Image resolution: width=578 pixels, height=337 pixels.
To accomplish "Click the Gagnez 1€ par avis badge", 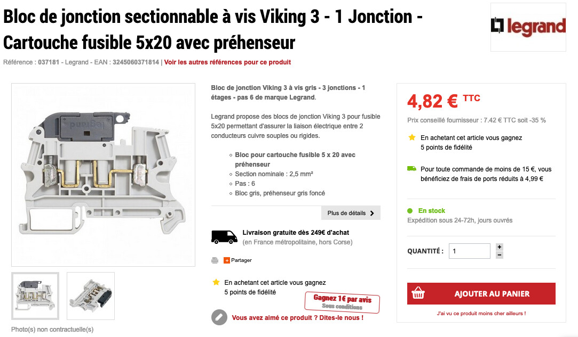I will click(342, 302).
